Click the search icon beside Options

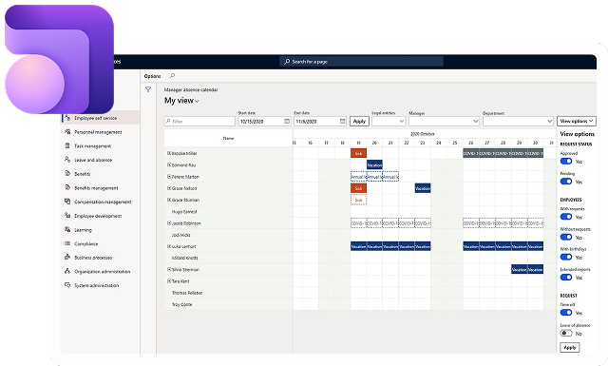pos(173,76)
